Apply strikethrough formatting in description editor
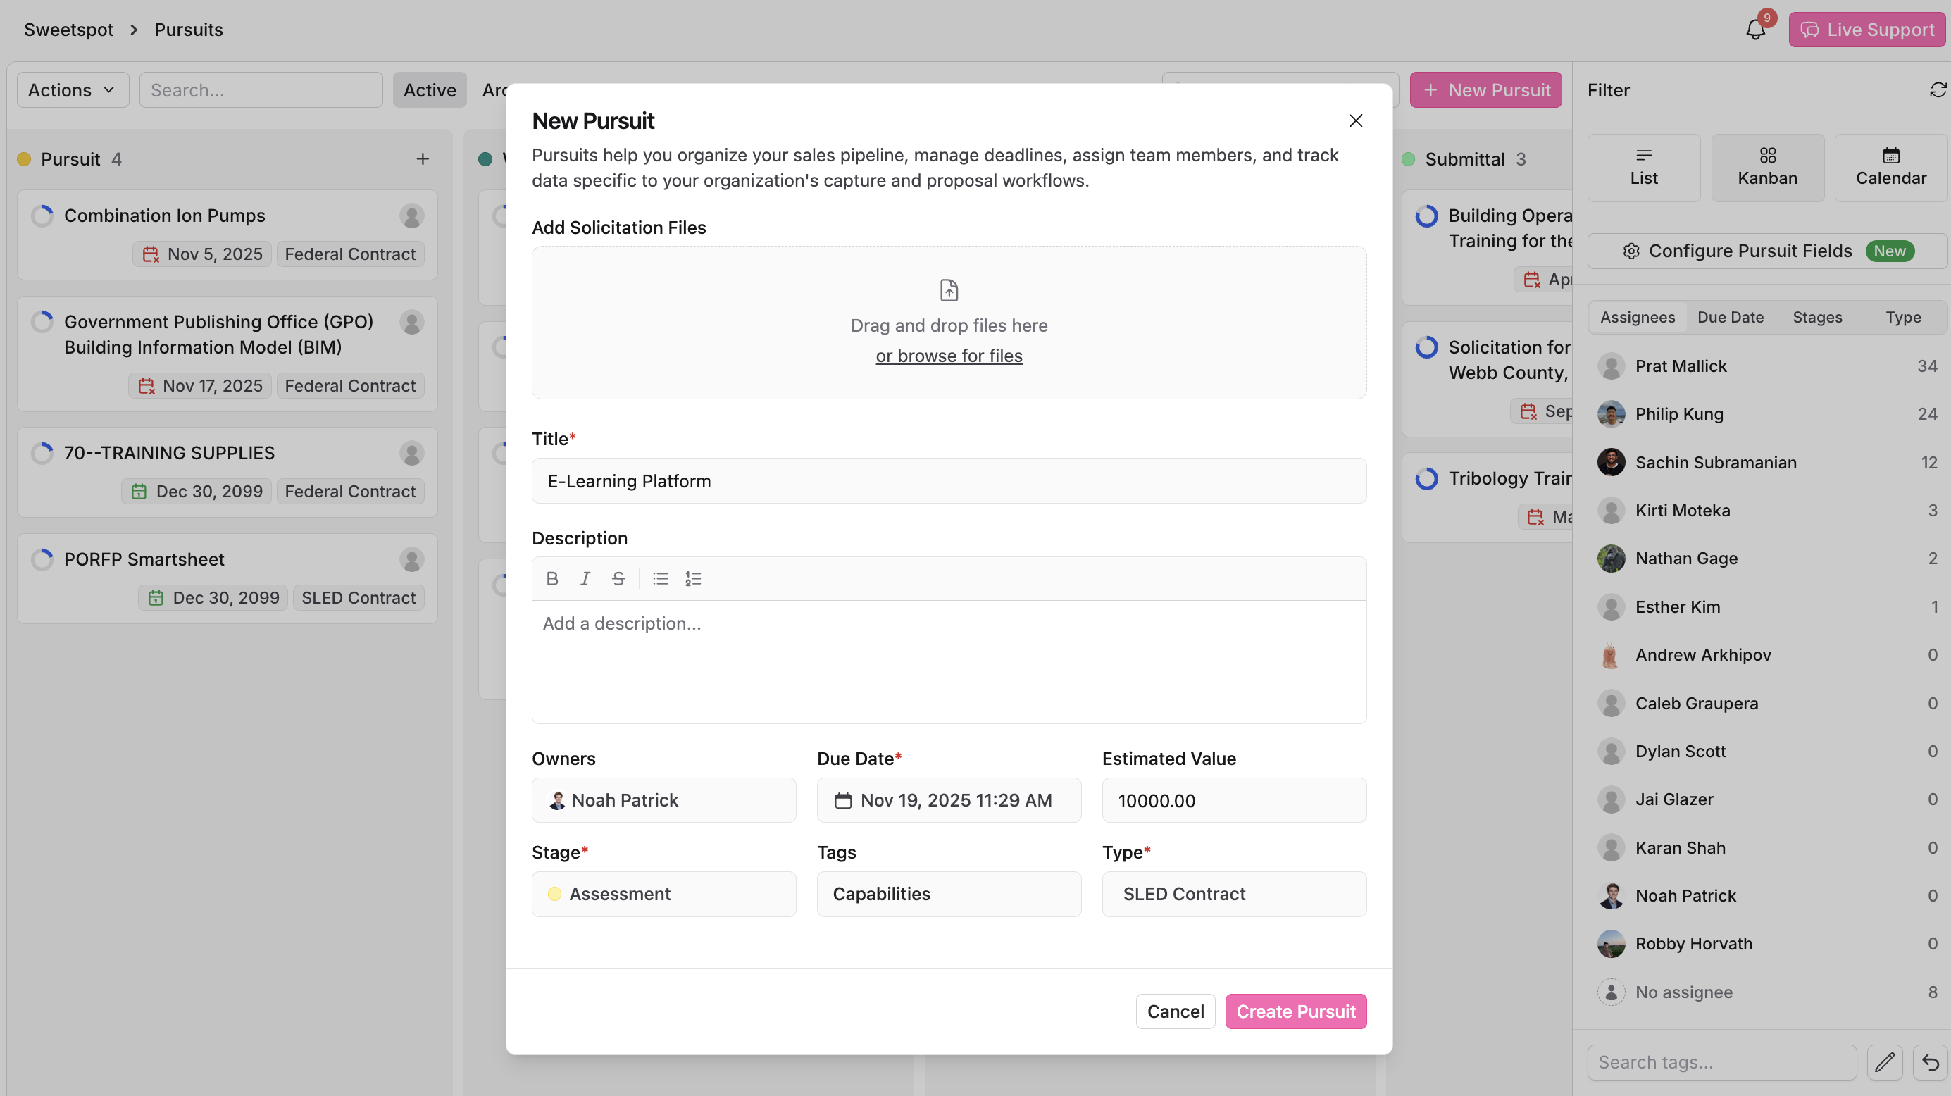The width and height of the screenshot is (1951, 1096). click(x=618, y=579)
